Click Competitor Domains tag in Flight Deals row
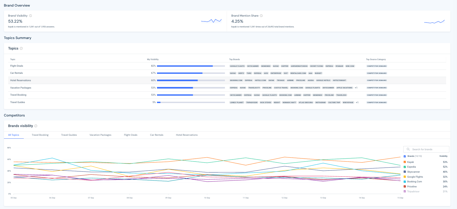Viewport: 457px width, 209px height. [x=376, y=66]
